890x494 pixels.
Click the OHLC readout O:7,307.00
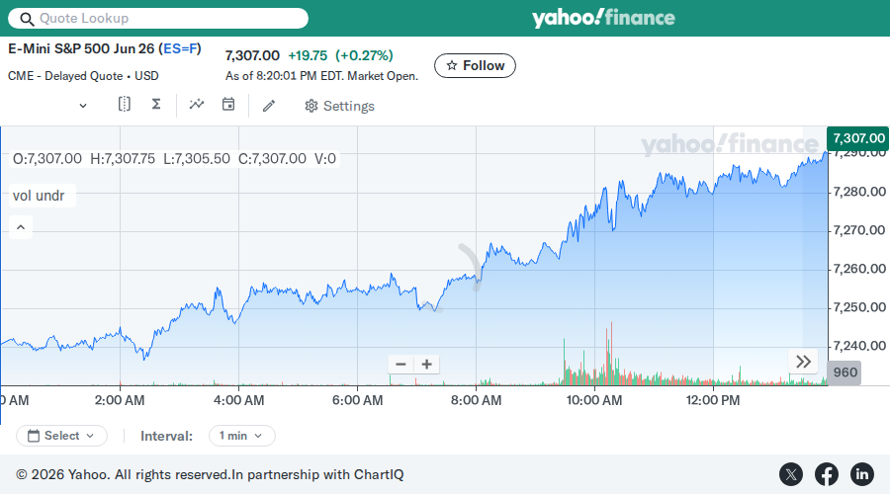[47, 159]
